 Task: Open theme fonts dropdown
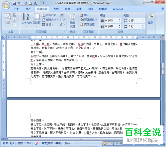[x=15, y=20]
